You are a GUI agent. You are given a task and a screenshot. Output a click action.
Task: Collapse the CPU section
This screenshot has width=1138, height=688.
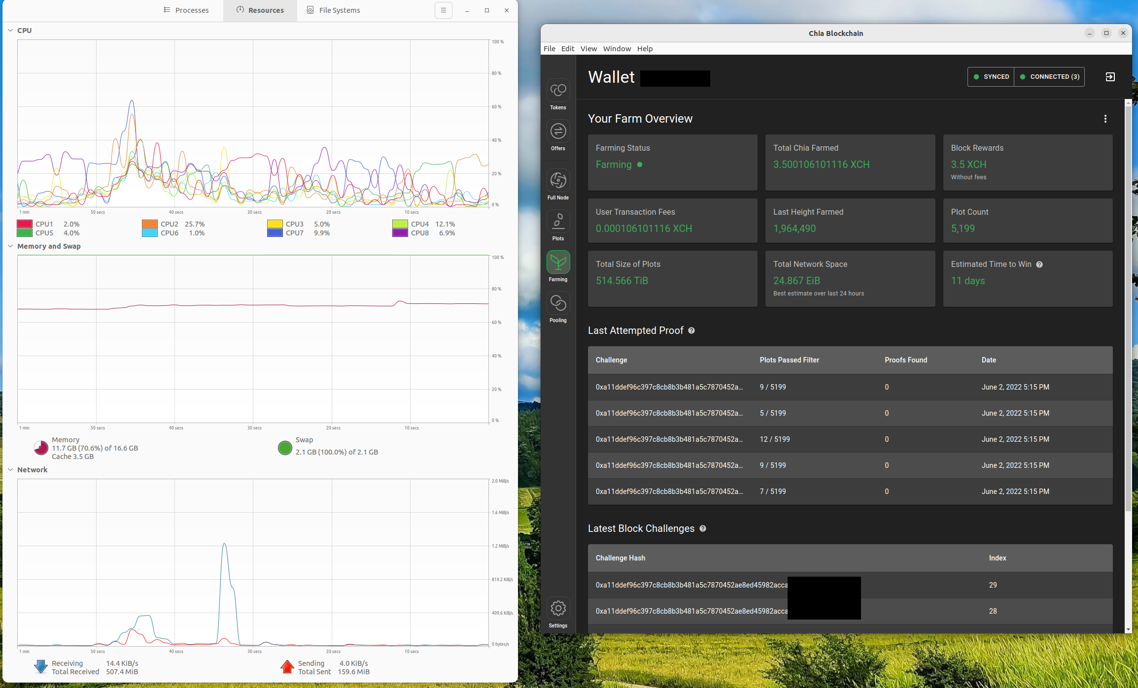(10, 31)
